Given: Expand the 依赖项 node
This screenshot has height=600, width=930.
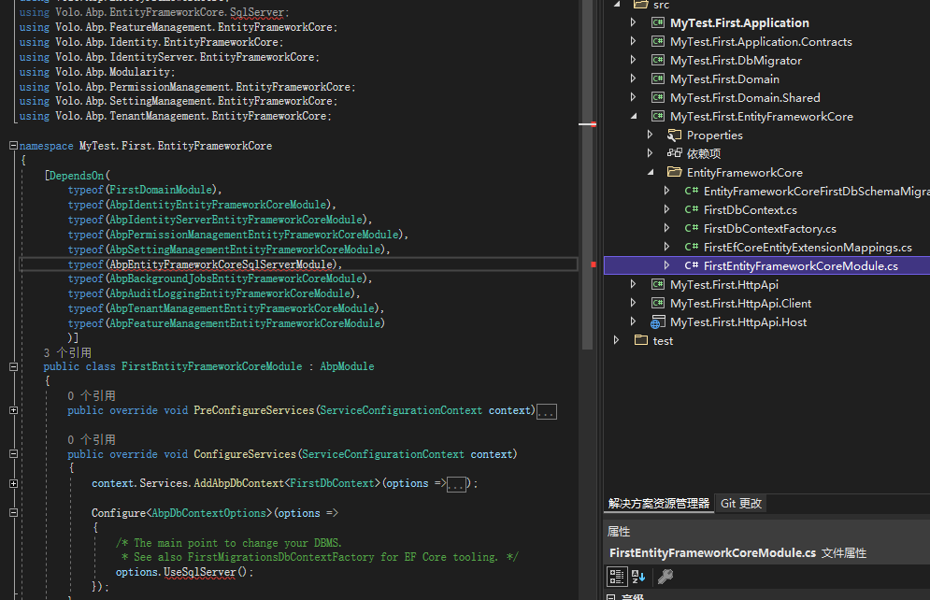Looking at the screenshot, I should tap(650, 153).
